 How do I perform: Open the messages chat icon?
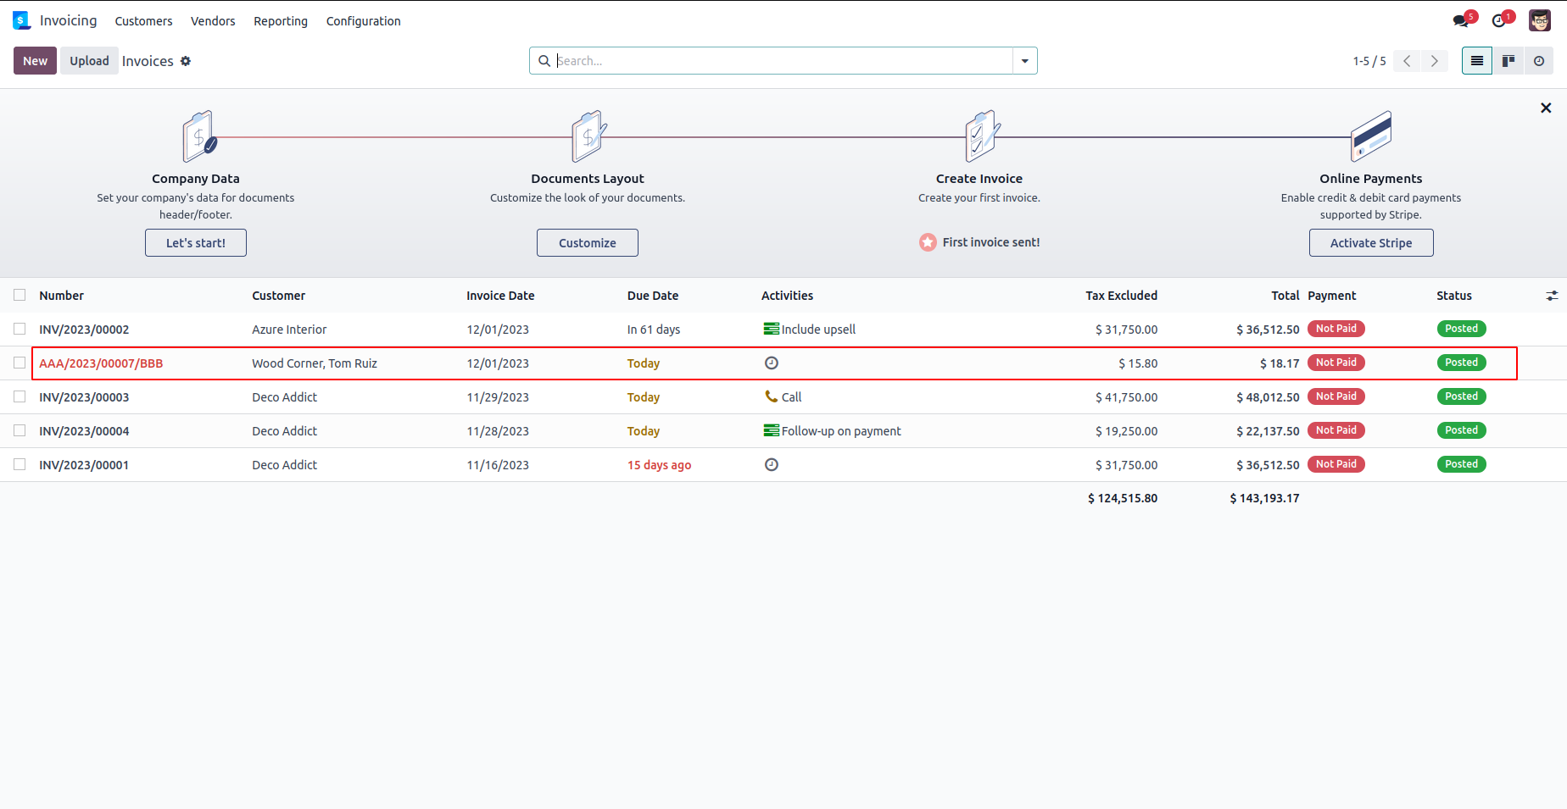(x=1460, y=21)
